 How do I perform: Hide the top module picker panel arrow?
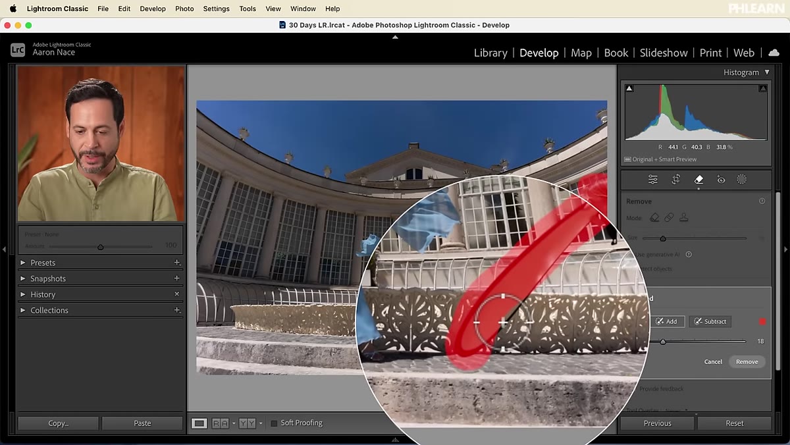point(395,37)
